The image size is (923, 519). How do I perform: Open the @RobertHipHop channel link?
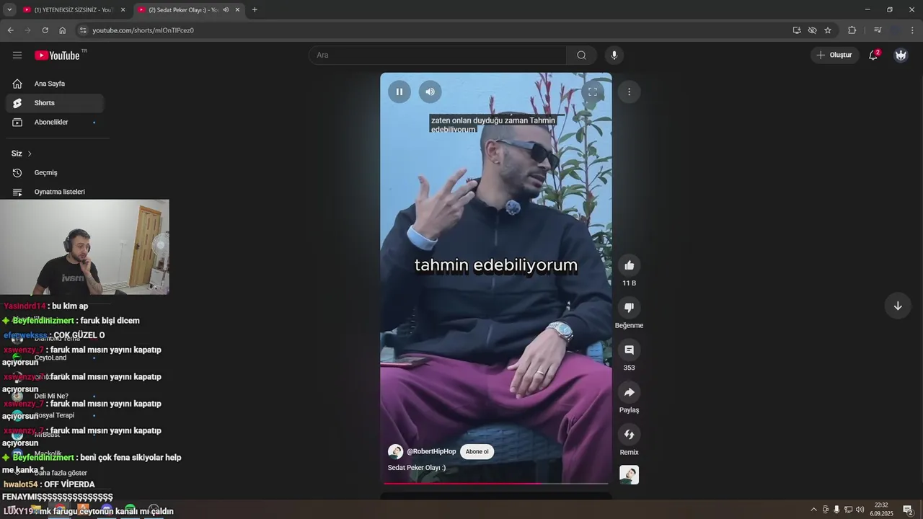click(431, 451)
